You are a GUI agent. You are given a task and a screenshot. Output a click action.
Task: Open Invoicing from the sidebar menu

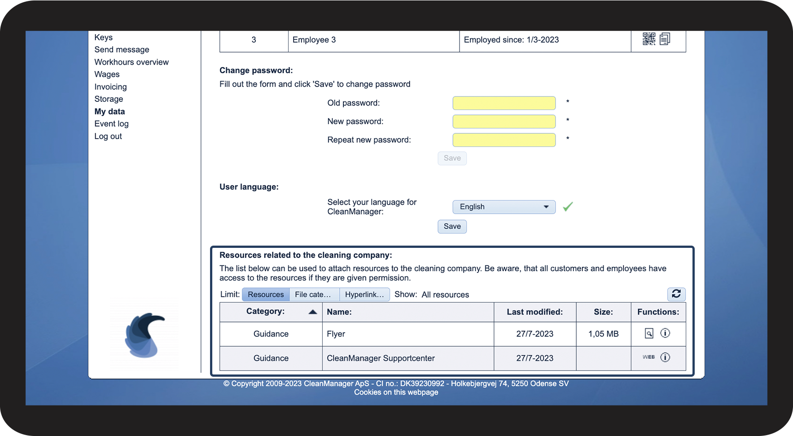[110, 87]
